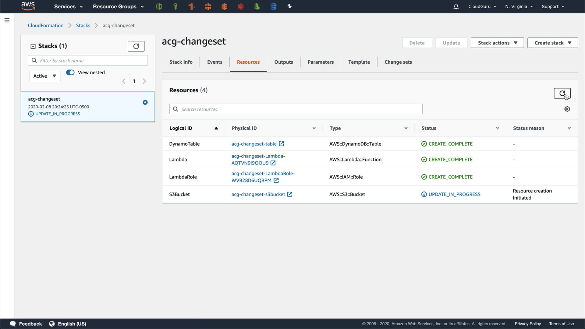Open external link for acg-changeset-s3bucket

(290, 194)
